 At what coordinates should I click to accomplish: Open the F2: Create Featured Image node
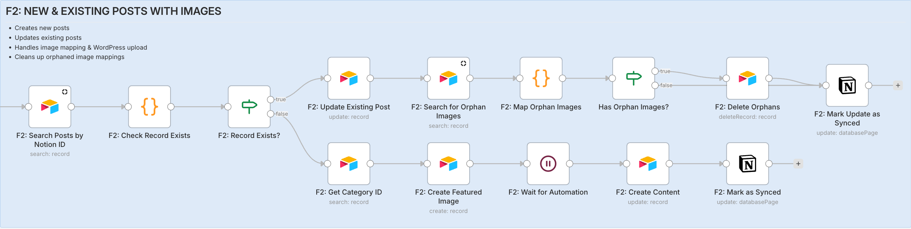point(448,163)
